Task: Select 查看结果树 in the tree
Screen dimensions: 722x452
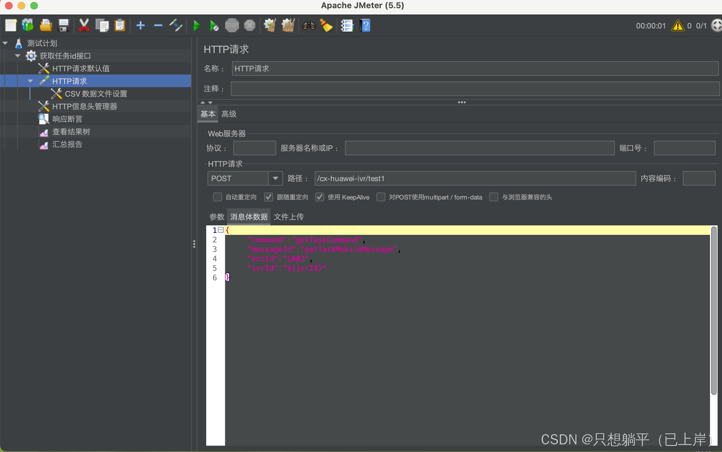Action: 71,132
